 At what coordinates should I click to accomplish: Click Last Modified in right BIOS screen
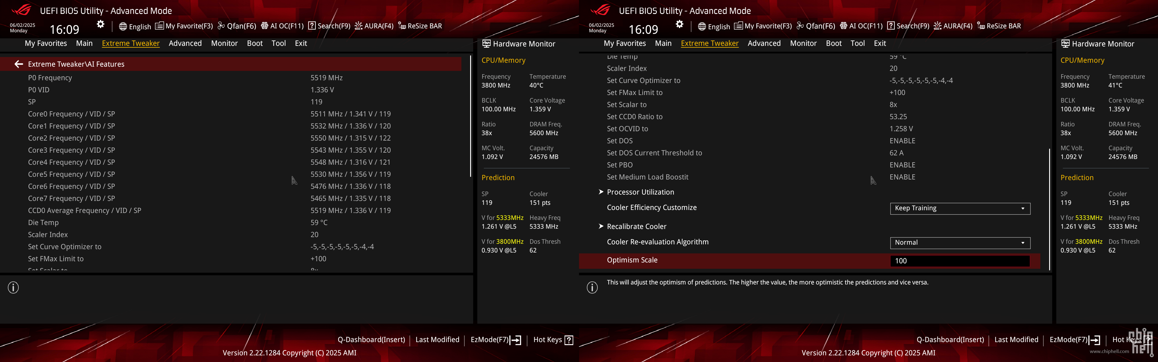tap(1016, 339)
